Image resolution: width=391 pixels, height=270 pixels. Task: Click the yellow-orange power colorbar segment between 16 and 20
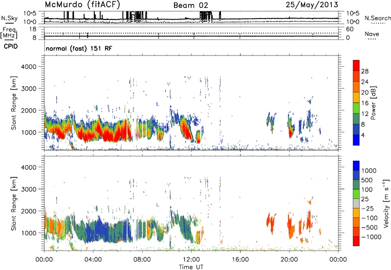point(356,97)
